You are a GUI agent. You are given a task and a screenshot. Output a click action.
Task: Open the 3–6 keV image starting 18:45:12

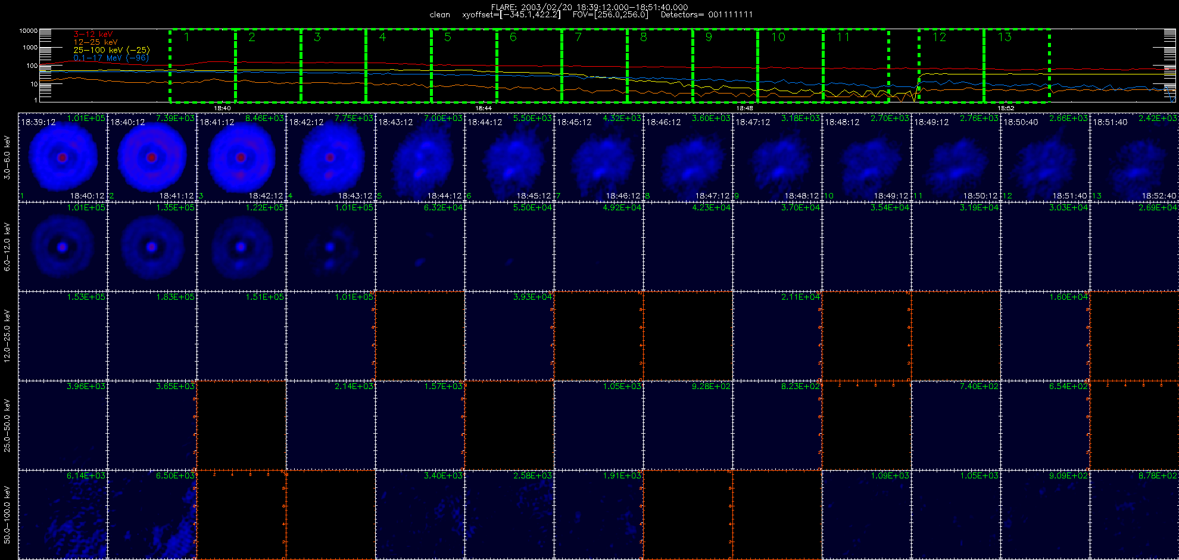[598, 157]
